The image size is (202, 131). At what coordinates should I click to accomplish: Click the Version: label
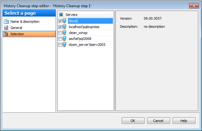click(126, 18)
